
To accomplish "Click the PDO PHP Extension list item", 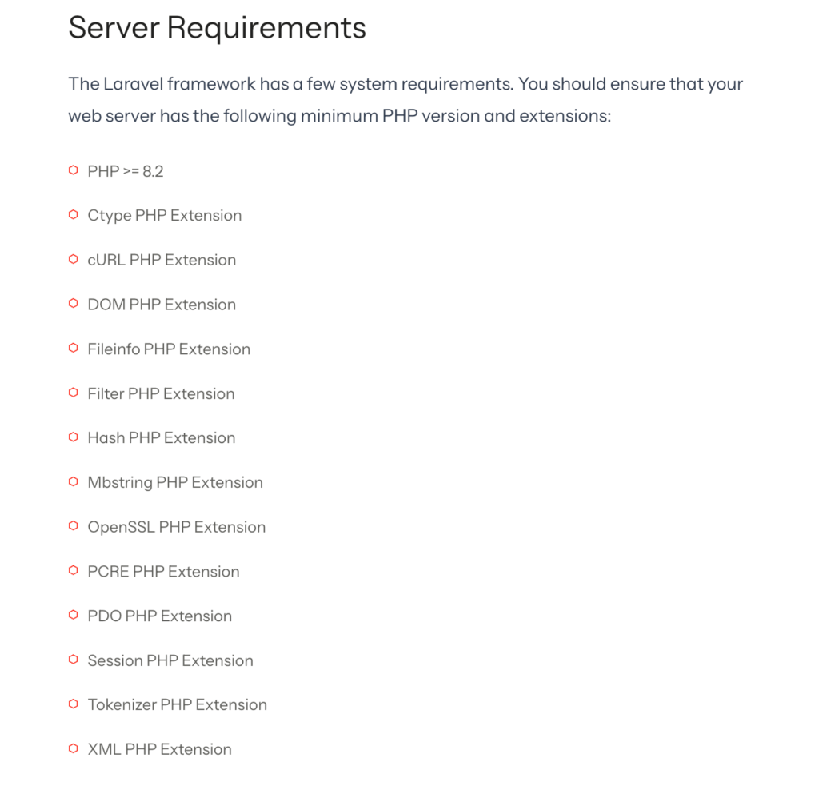I will 160,616.
